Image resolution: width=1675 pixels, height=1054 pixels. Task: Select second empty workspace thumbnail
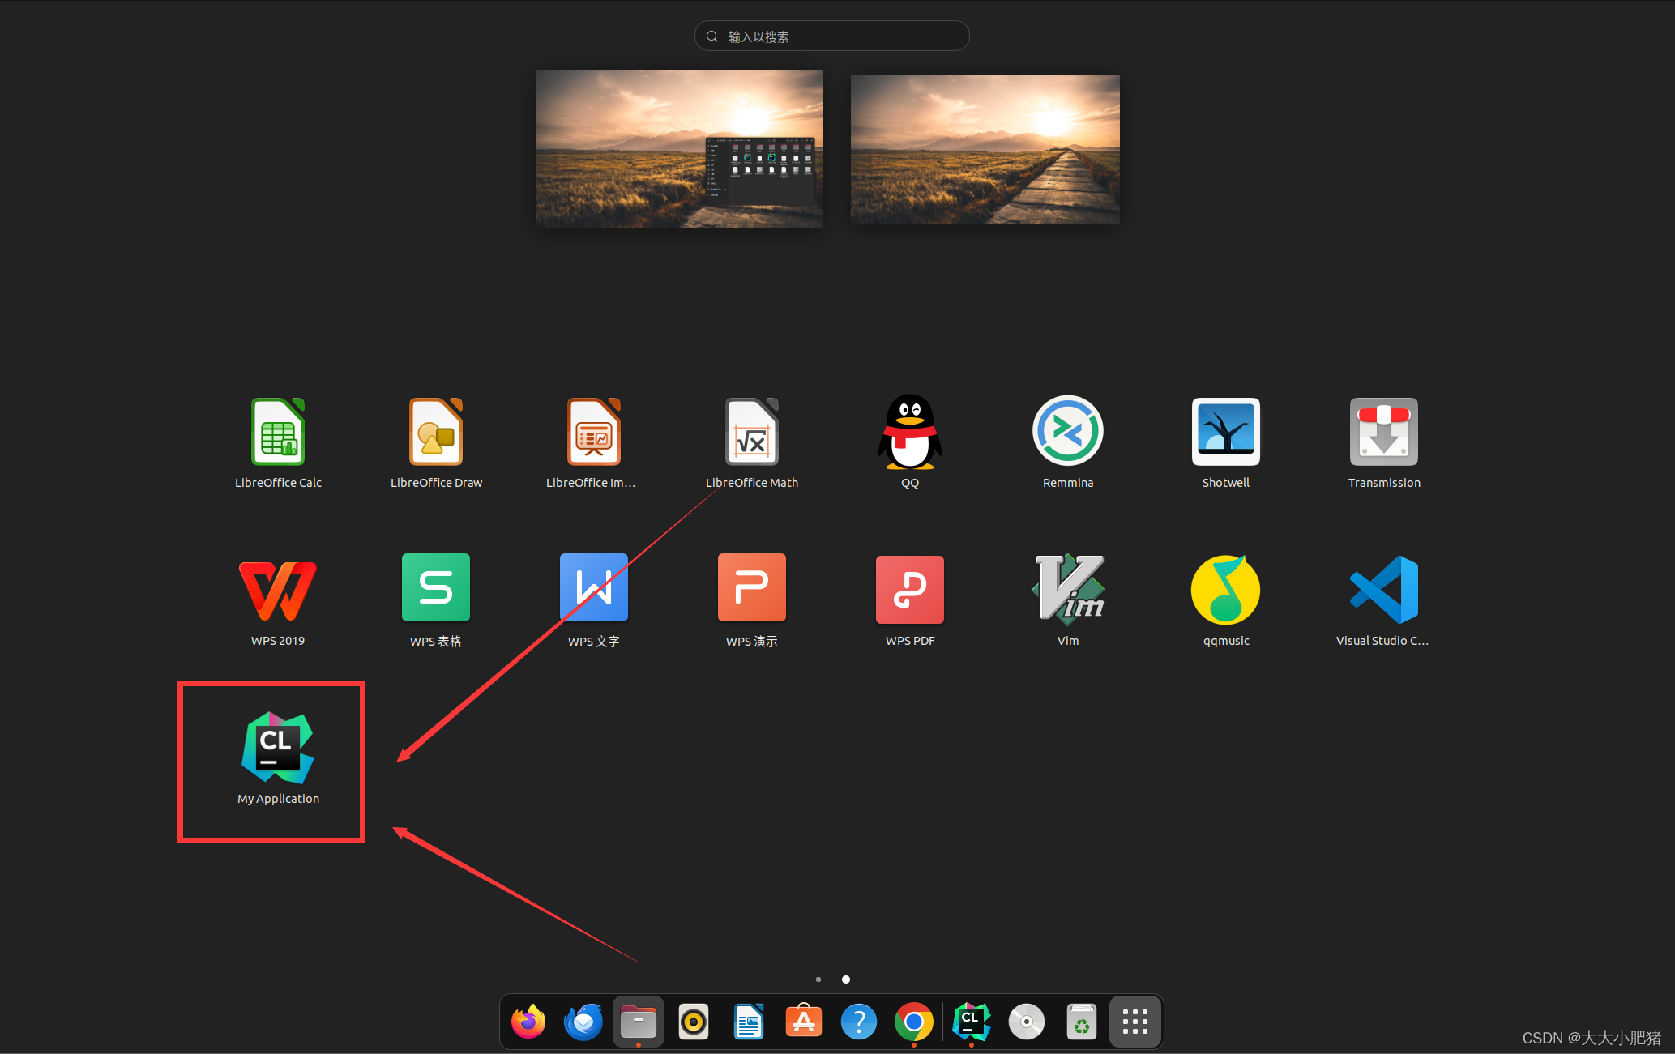(x=985, y=149)
